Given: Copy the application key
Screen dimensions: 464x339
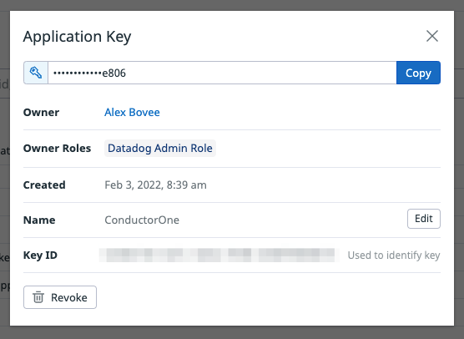Looking at the screenshot, I should [418, 73].
